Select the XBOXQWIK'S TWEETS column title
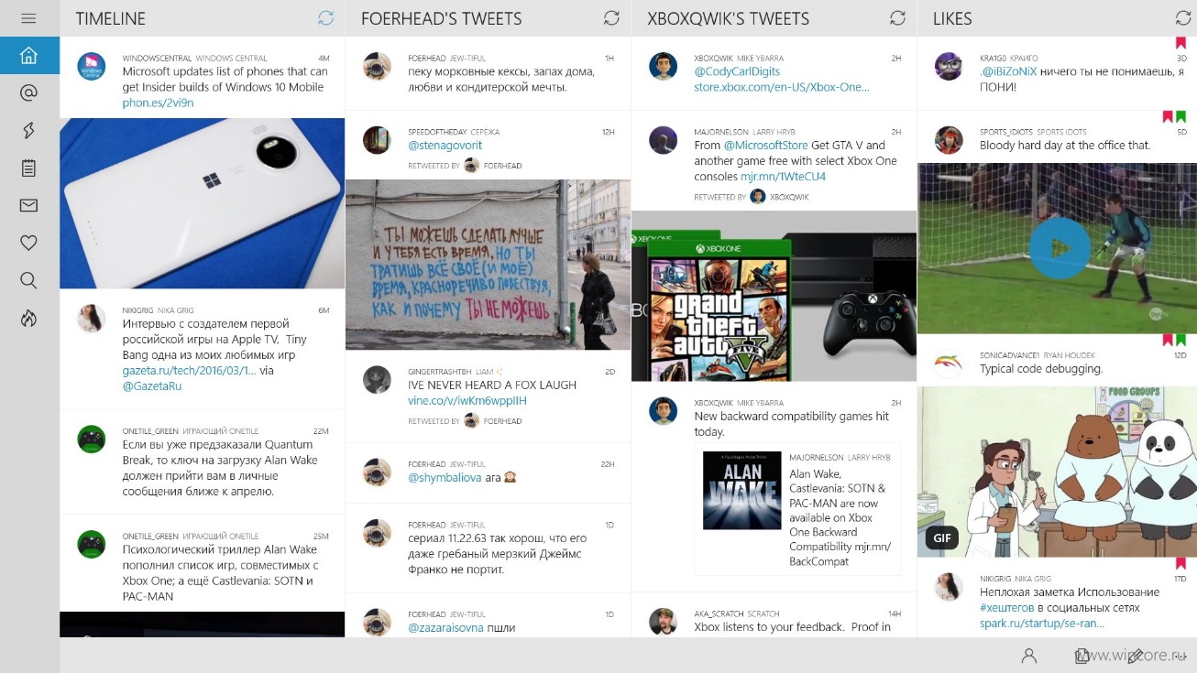 (729, 19)
